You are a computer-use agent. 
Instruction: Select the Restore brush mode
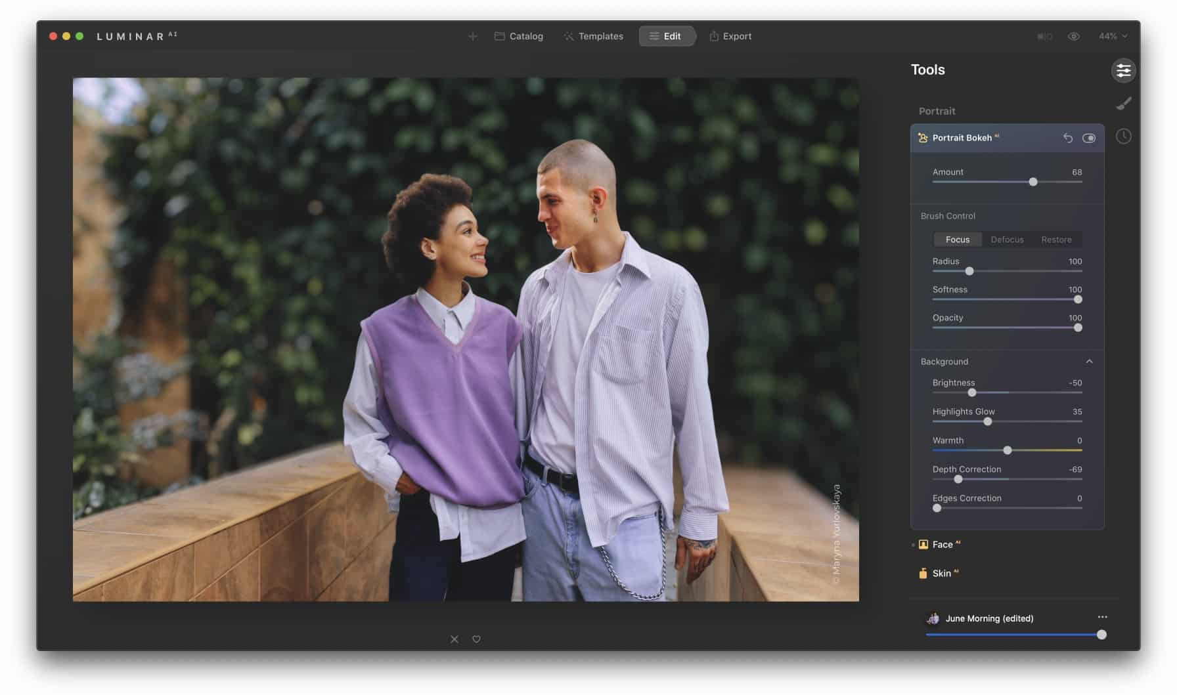point(1056,240)
